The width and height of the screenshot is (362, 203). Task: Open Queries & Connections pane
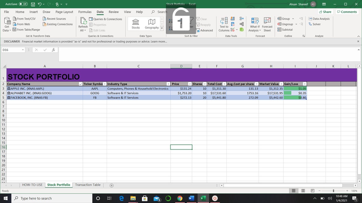click(106, 19)
